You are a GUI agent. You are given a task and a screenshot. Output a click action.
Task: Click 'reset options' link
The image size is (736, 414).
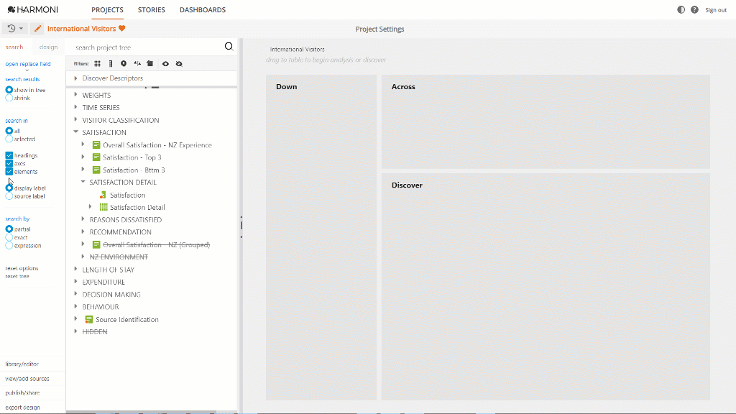22,269
